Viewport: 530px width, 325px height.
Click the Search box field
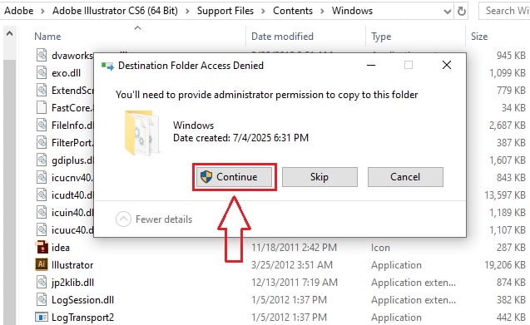point(505,11)
